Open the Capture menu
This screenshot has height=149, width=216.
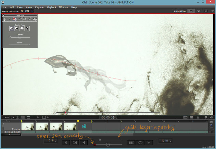pyautogui.click(x=39, y=7)
